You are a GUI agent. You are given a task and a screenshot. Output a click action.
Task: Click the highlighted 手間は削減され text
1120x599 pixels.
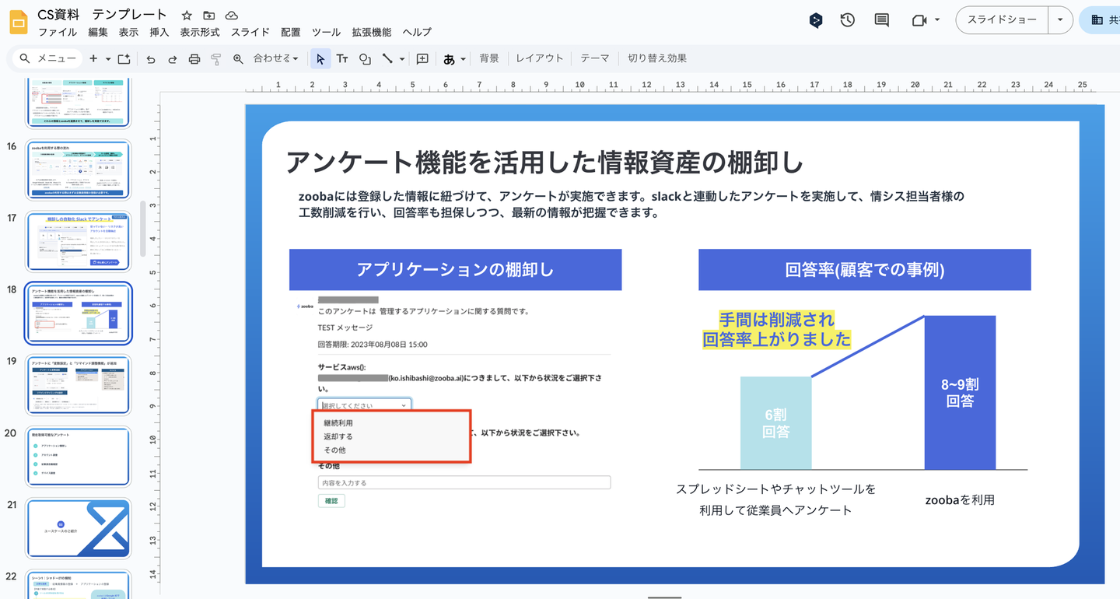click(x=776, y=320)
